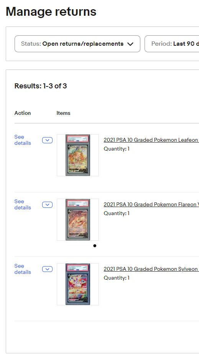Viewport: 199px width, 358px height.
Task: Click the black dot below Flareon thumbnail
Action: click(x=95, y=246)
